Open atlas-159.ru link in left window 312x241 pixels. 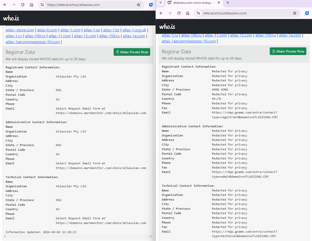109,36
